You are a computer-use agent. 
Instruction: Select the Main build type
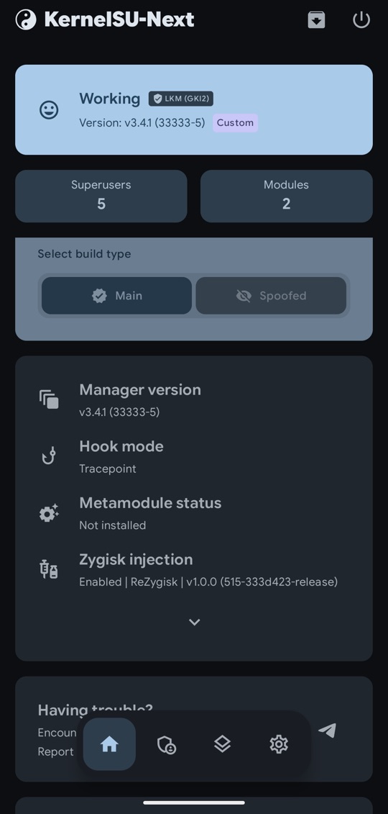(x=116, y=295)
